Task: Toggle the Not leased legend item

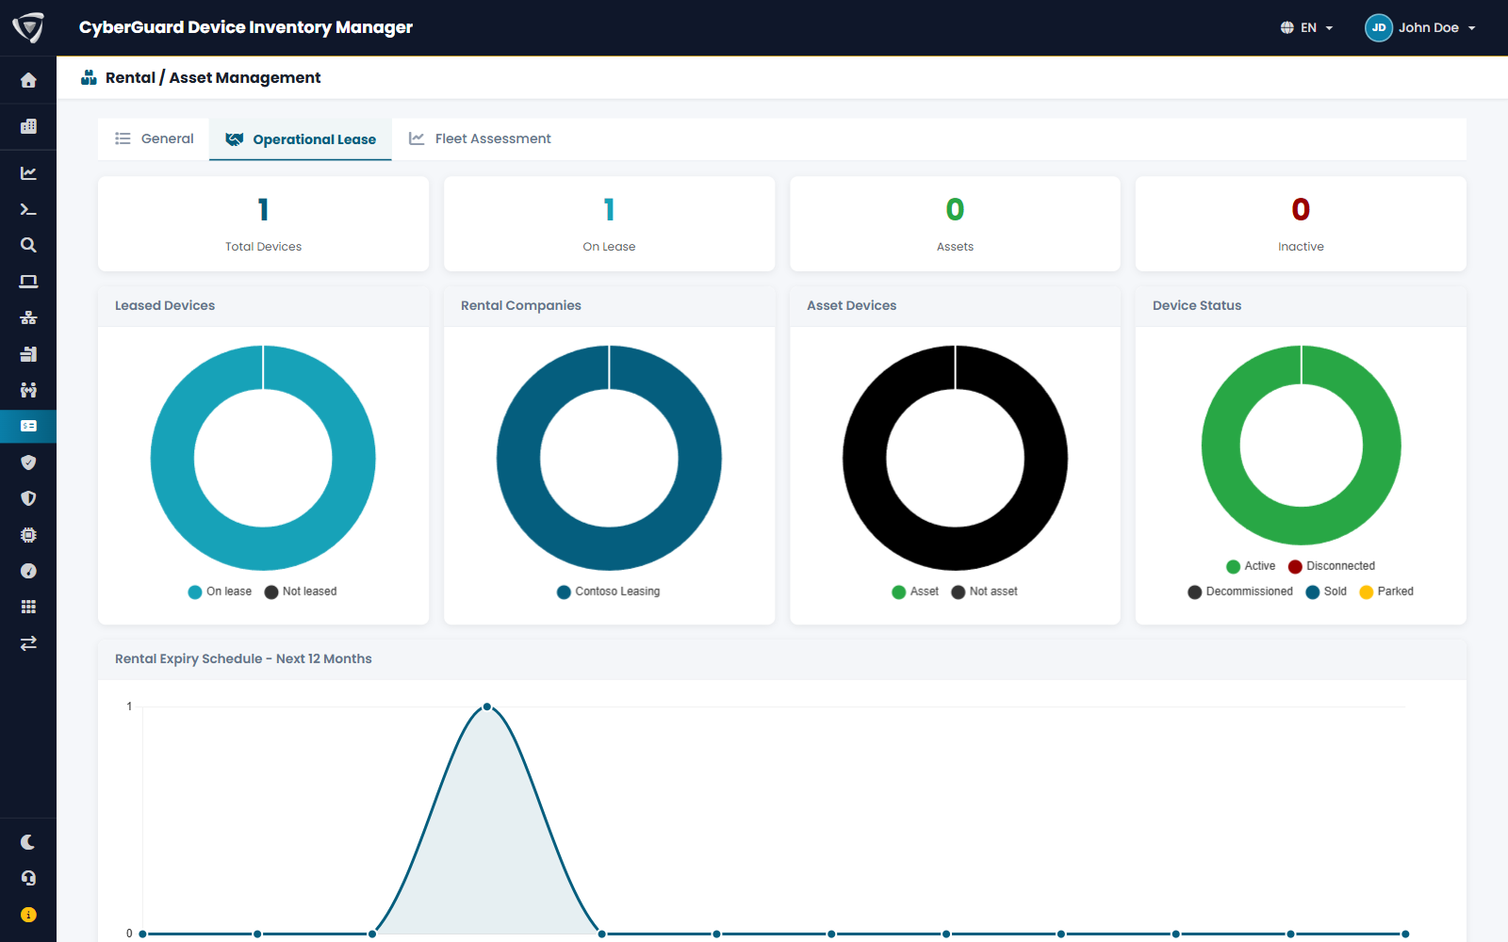Action: pos(301,592)
